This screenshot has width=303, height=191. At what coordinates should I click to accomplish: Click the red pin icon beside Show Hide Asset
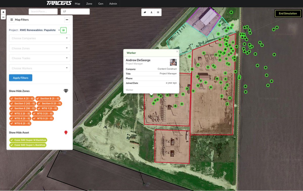tap(66, 133)
